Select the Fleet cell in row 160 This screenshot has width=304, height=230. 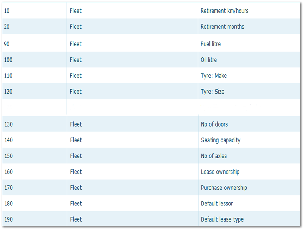point(76,172)
